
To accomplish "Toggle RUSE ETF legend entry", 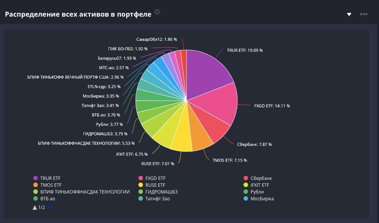I will coord(152,185).
